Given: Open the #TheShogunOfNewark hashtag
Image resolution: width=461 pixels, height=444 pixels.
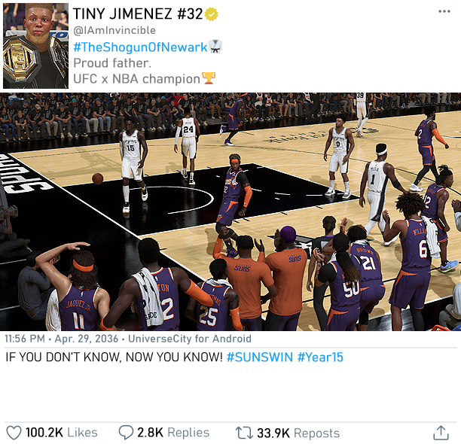Looking at the screenshot, I should (x=140, y=47).
